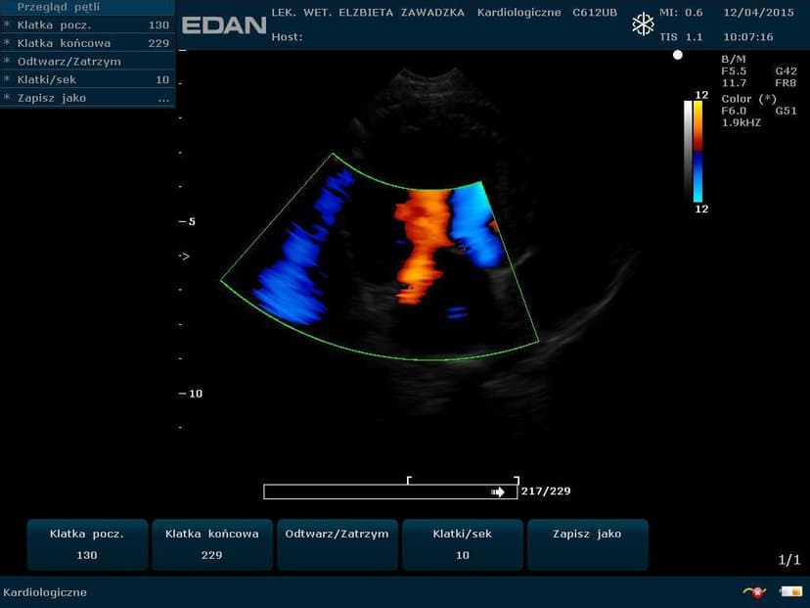Image resolution: width=810 pixels, height=608 pixels.
Task: Click the 1.9kHZ PRF value
Action: pyautogui.click(x=742, y=122)
